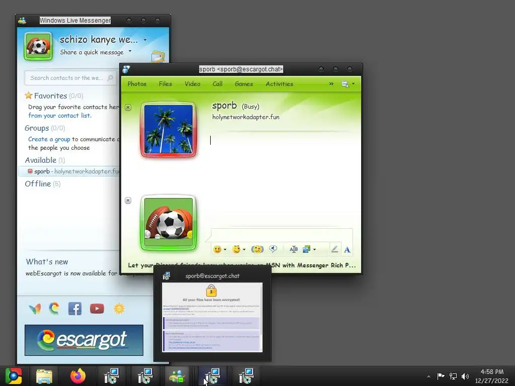The width and height of the screenshot is (515, 386).
Task: Open the MSN butterfly icon in Messenger footer
Action: point(35,309)
